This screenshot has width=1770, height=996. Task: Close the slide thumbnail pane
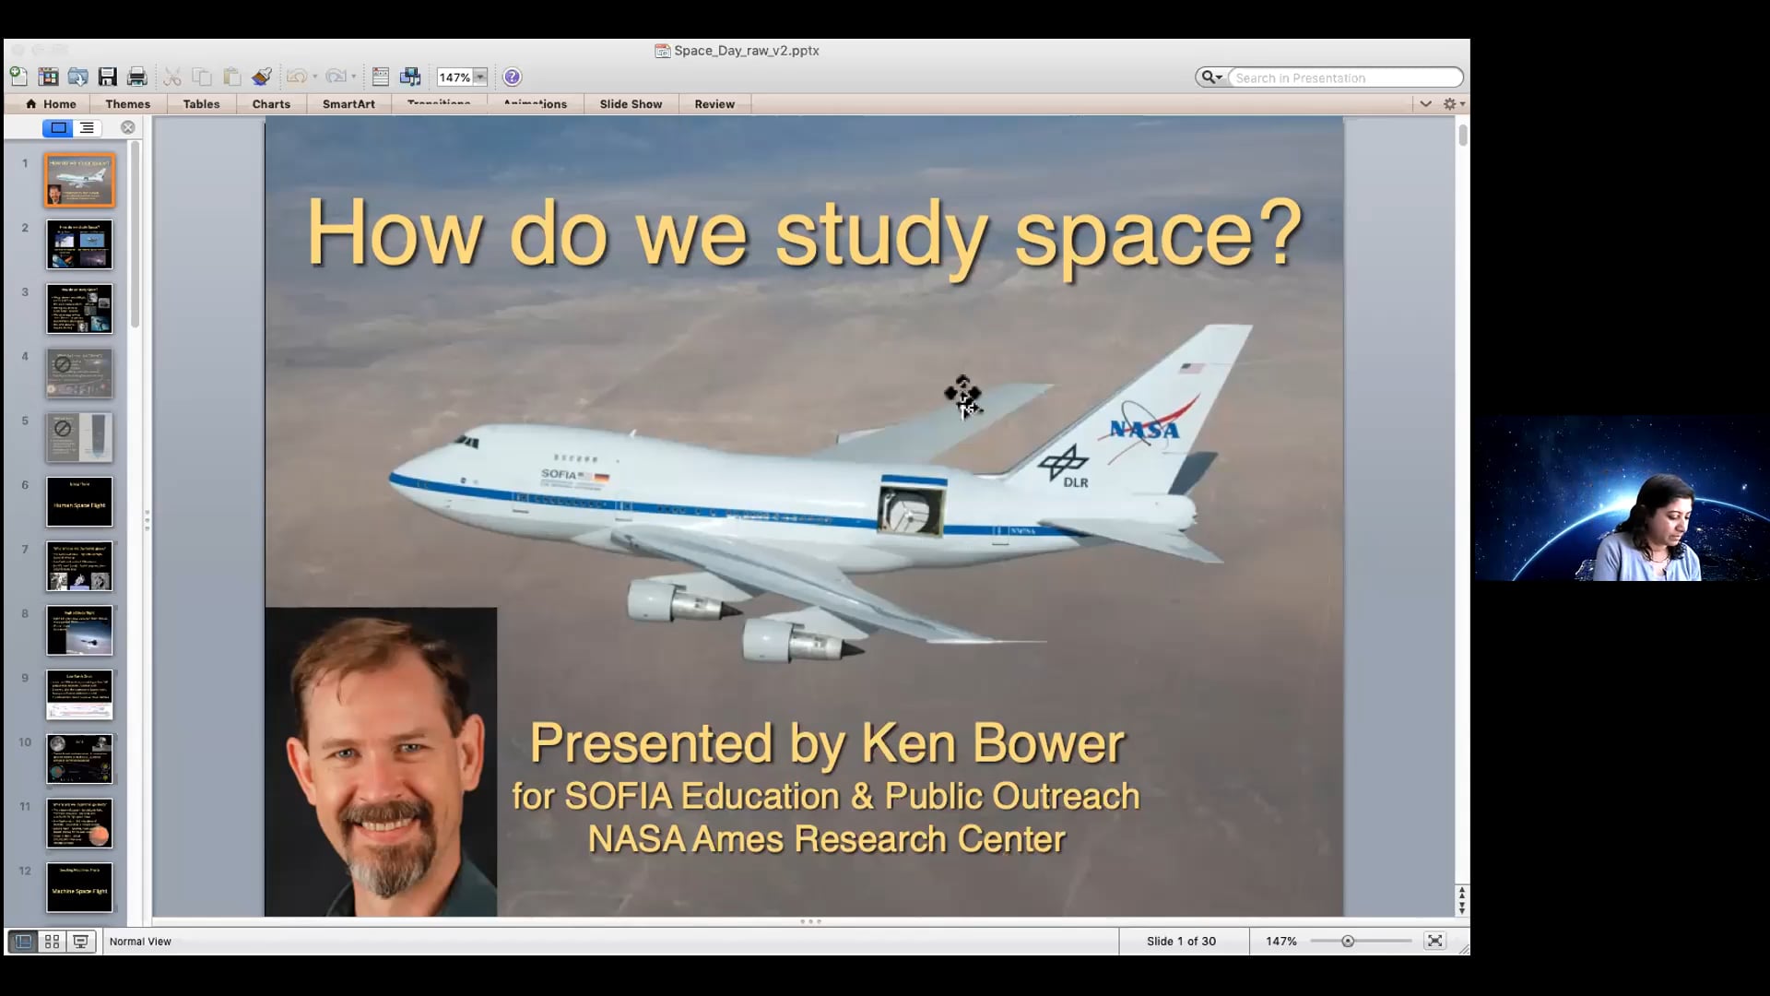[128, 128]
